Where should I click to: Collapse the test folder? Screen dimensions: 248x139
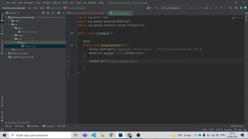pos(12,39)
